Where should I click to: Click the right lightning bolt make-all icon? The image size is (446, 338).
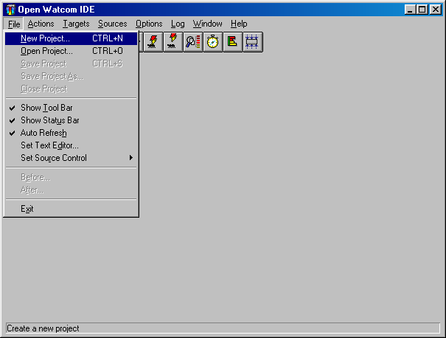click(173, 42)
